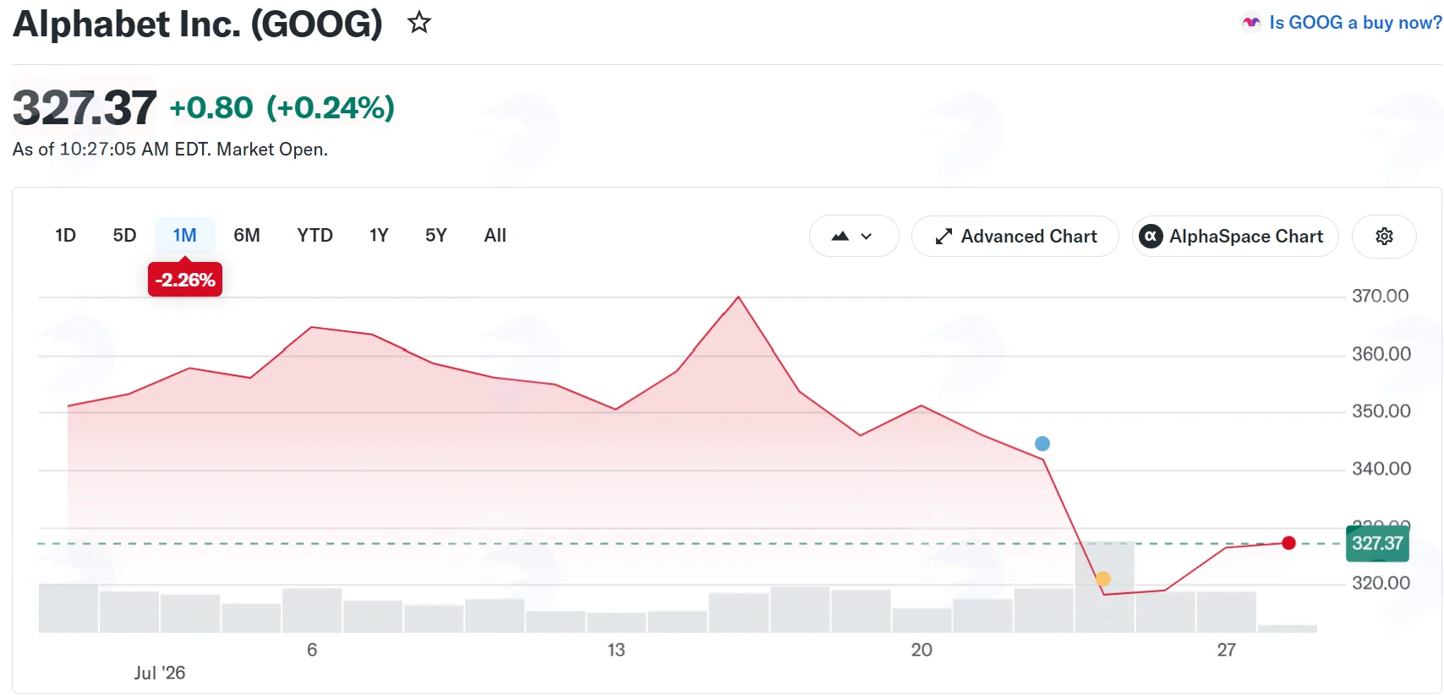Click the (+0.24%) percent change value
The image size is (1444, 698).
click(331, 108)
